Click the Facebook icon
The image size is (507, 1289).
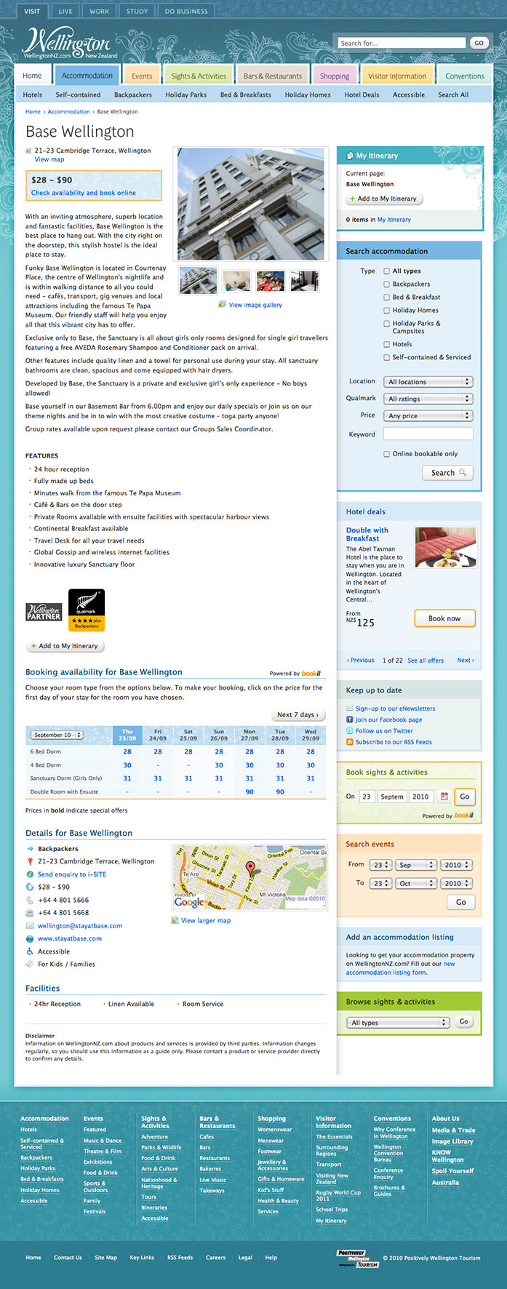[x=349, y=719]
